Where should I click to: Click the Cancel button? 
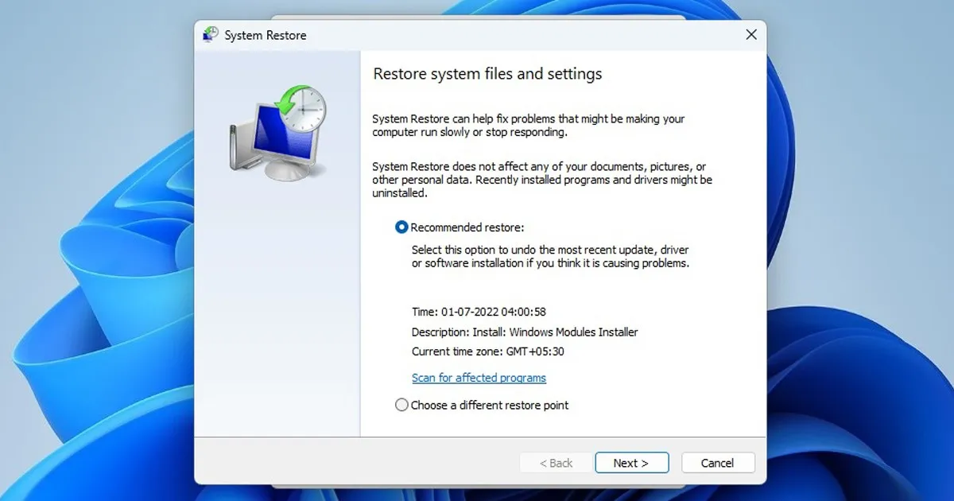[x=717, y=463]
